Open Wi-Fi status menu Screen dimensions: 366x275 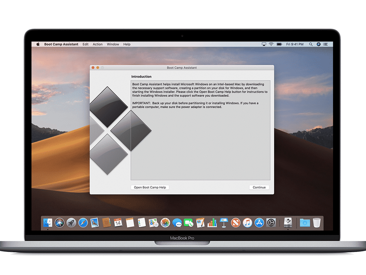[x=271, y=44]
